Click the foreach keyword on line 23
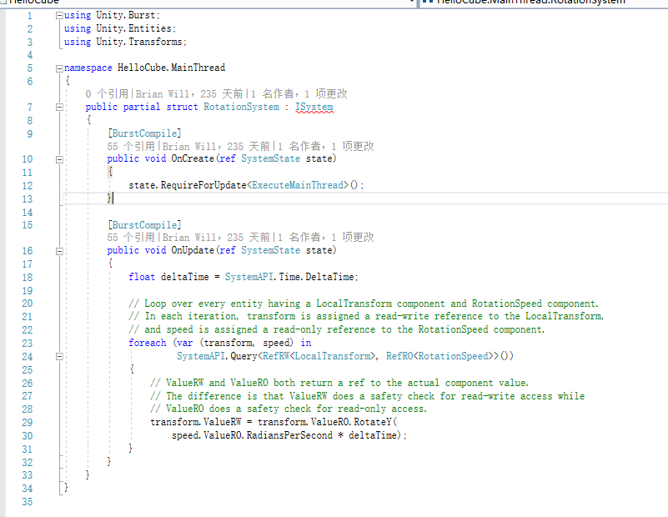Screen dimensions: 668x517 (148, 343)
